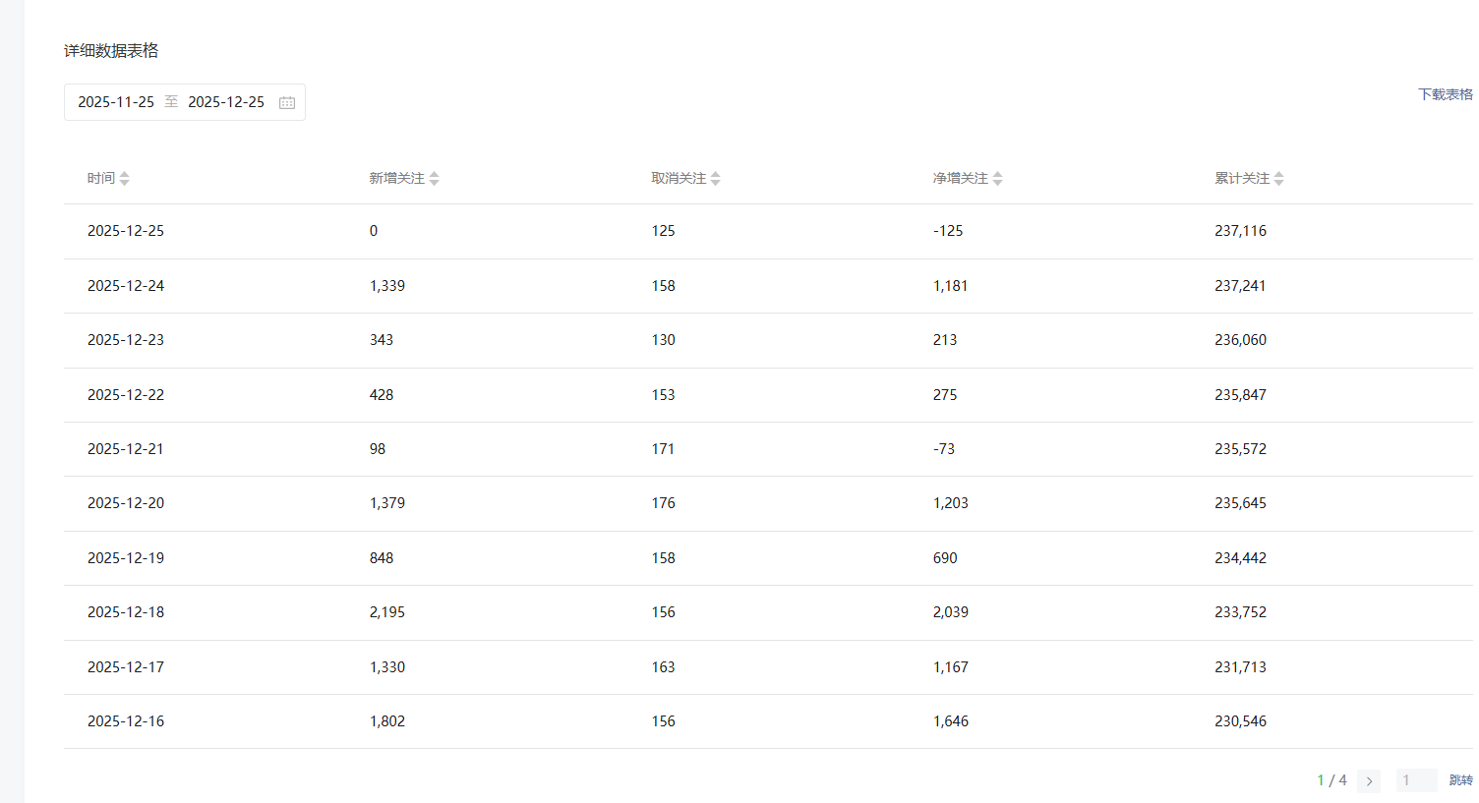
Task: Click the 新增关注 header label
Action: 396,178
